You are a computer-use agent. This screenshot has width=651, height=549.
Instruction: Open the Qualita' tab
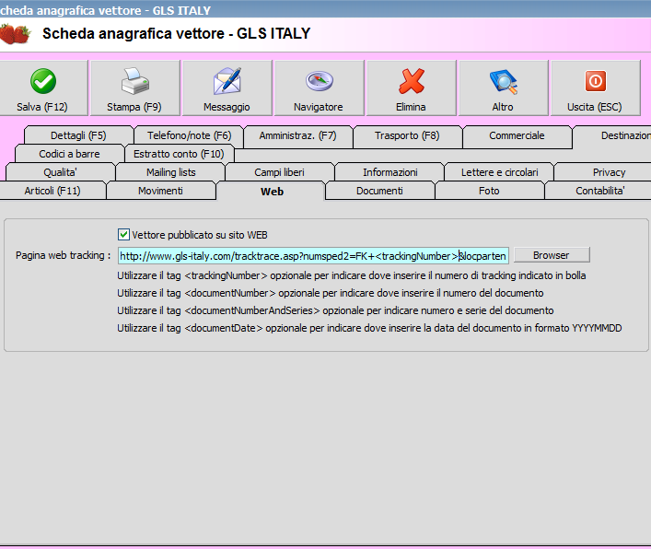pyautogui.click(x=60, y=172)
